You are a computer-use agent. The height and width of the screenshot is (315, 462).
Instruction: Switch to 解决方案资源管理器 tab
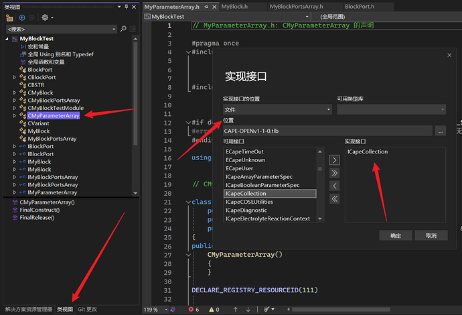[29, 309]
